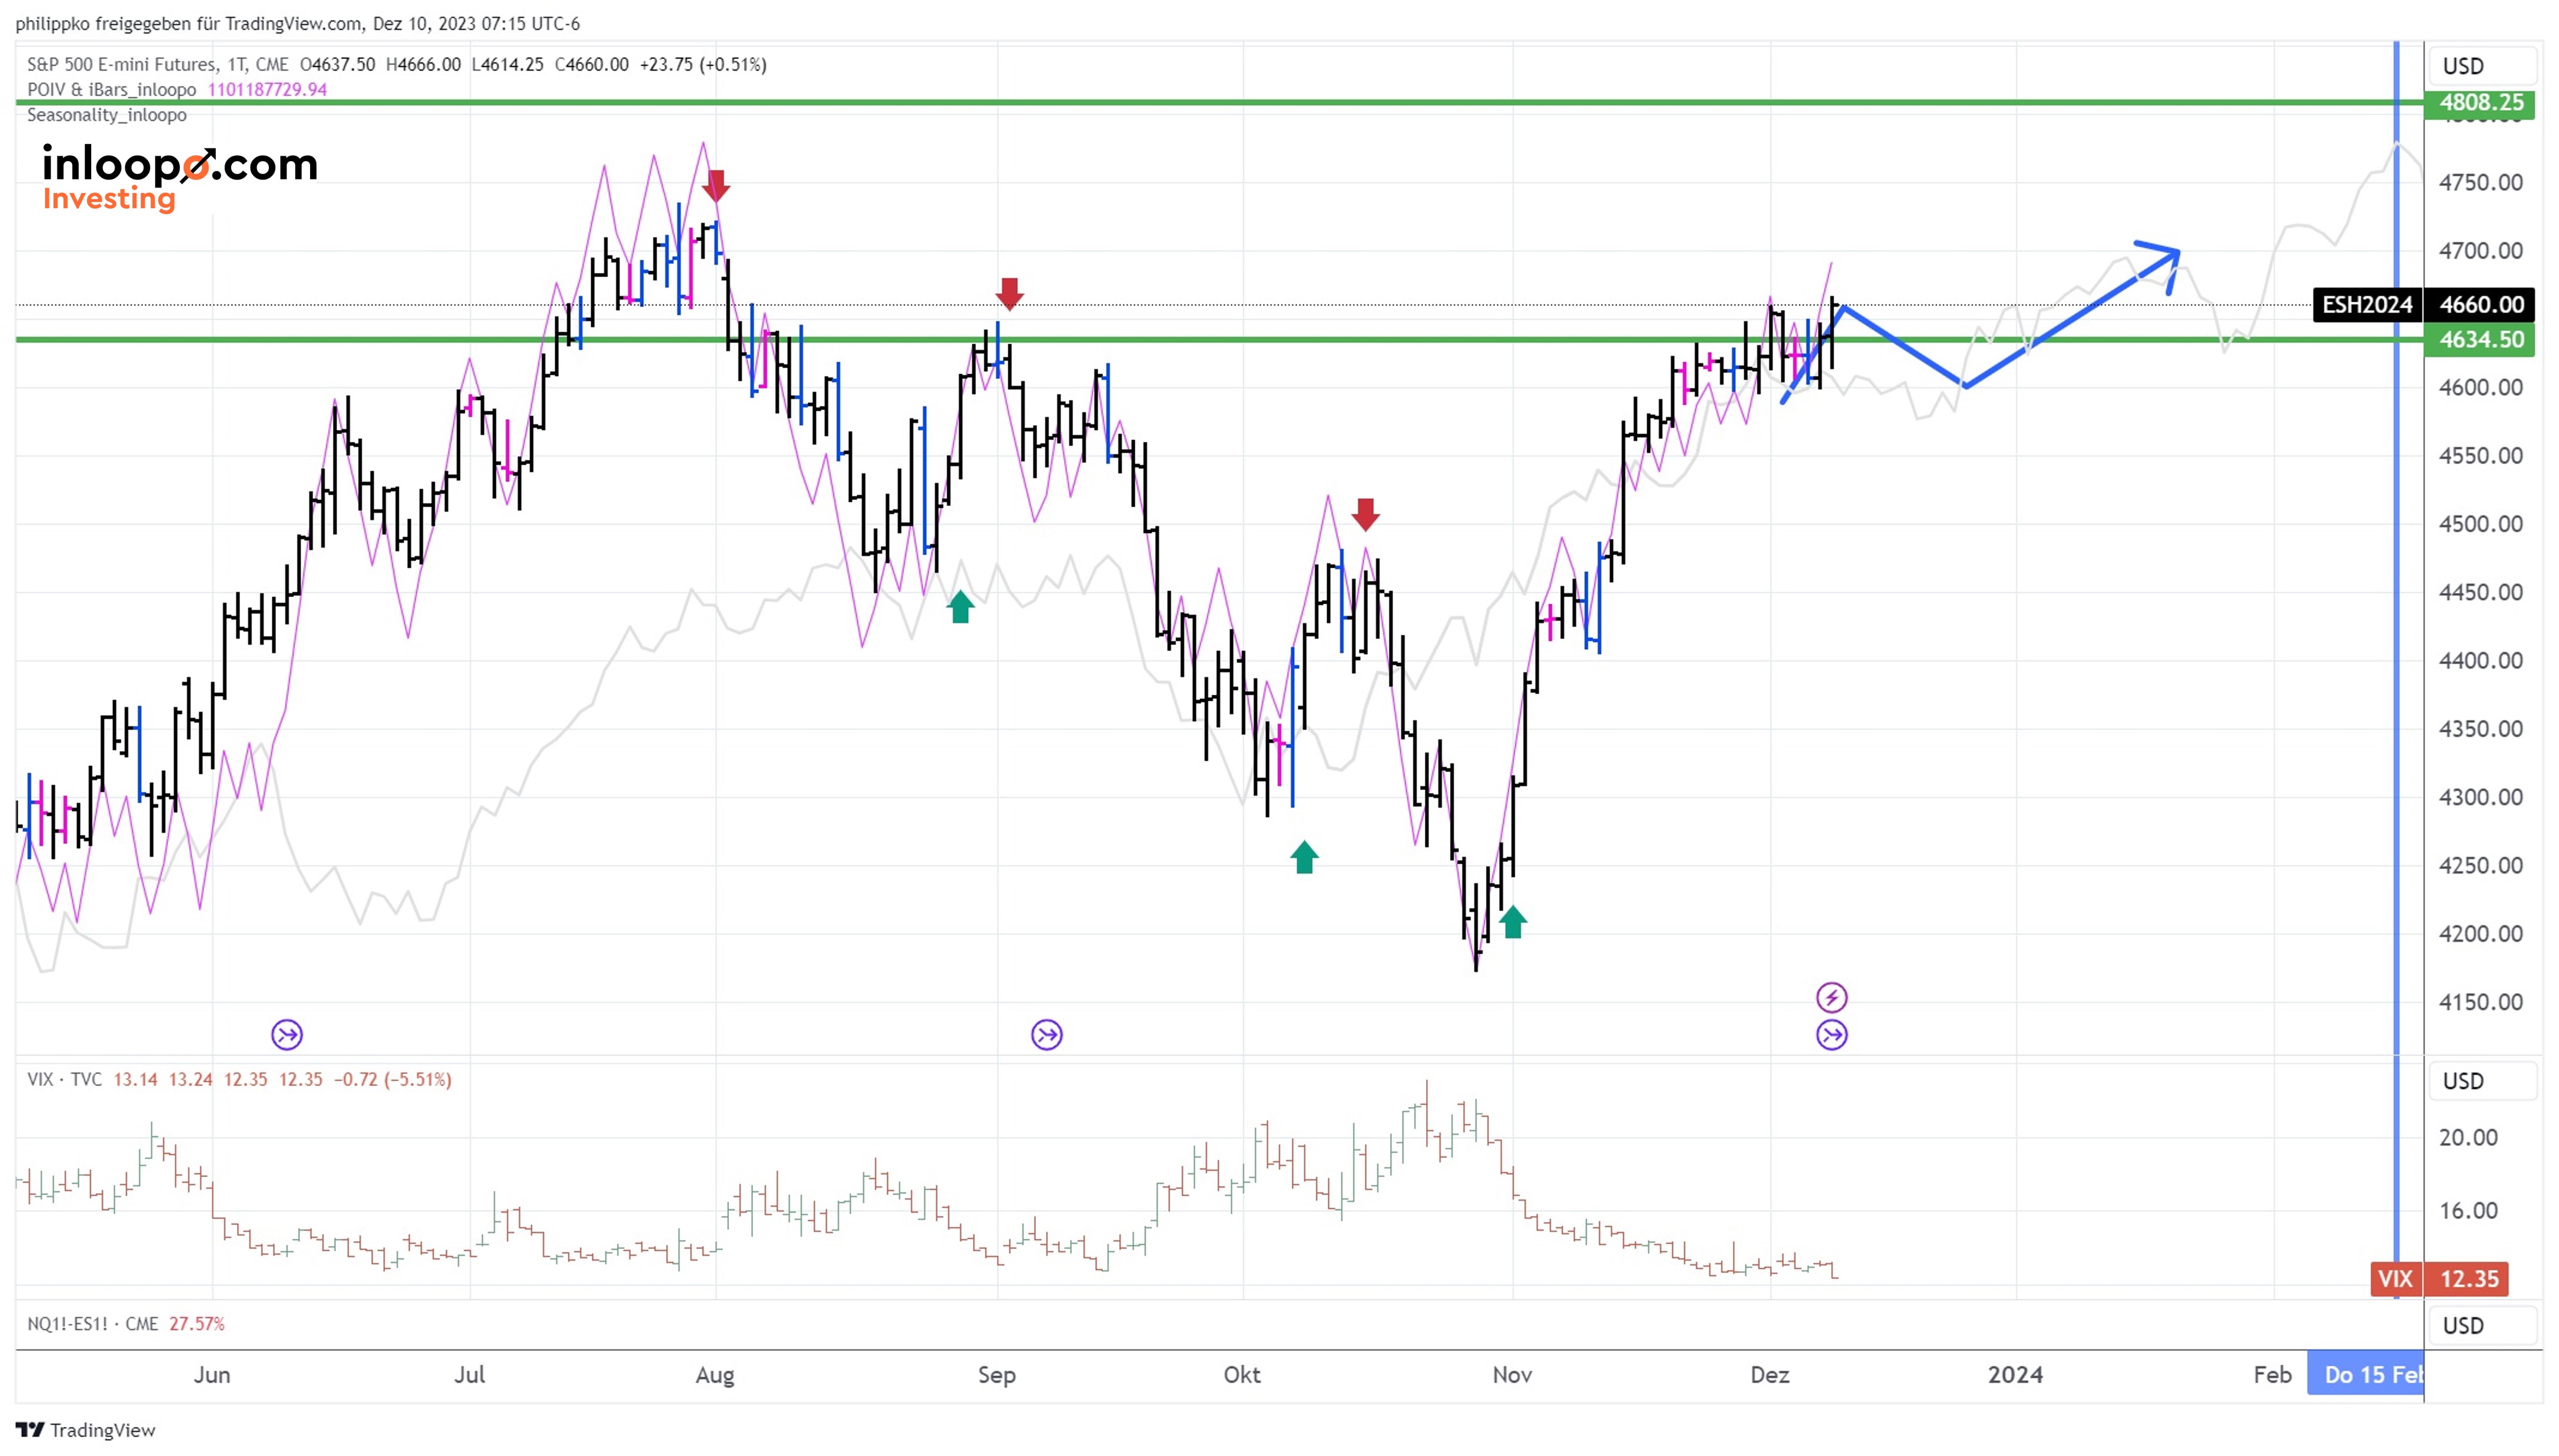Select the VIX · TVC legend label
The height and width of the screenshot is (1456, 2559).
(64, 1079)
